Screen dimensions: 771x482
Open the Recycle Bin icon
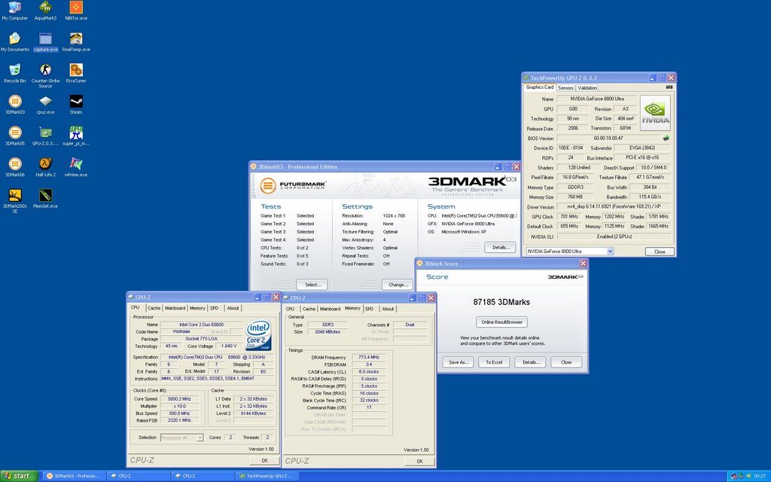point(15,73)
